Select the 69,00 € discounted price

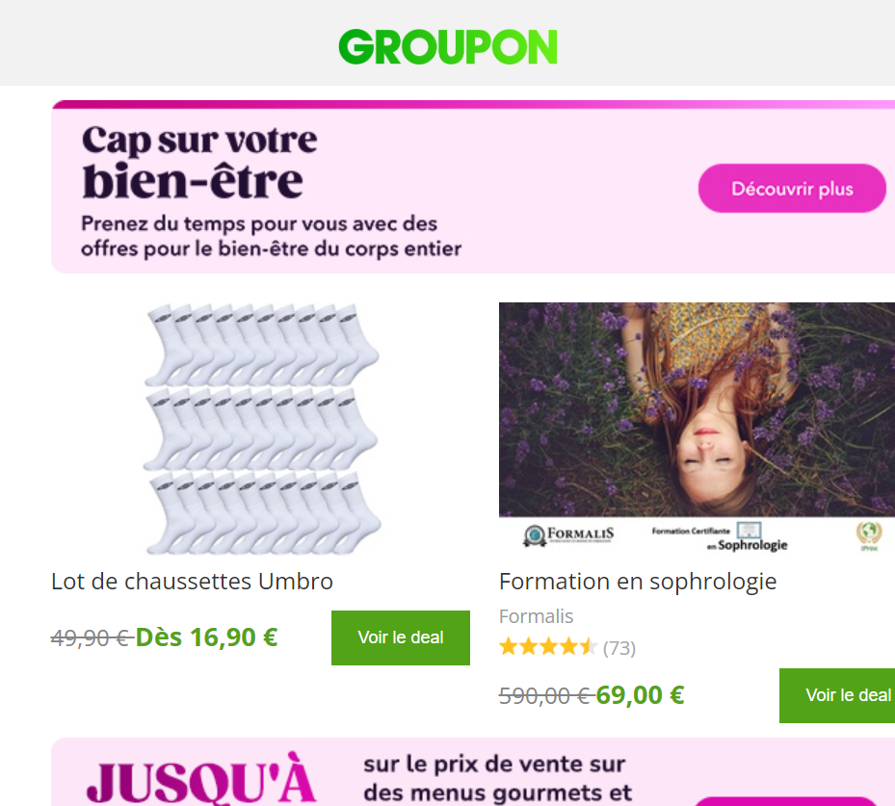[x=640, y=694]
